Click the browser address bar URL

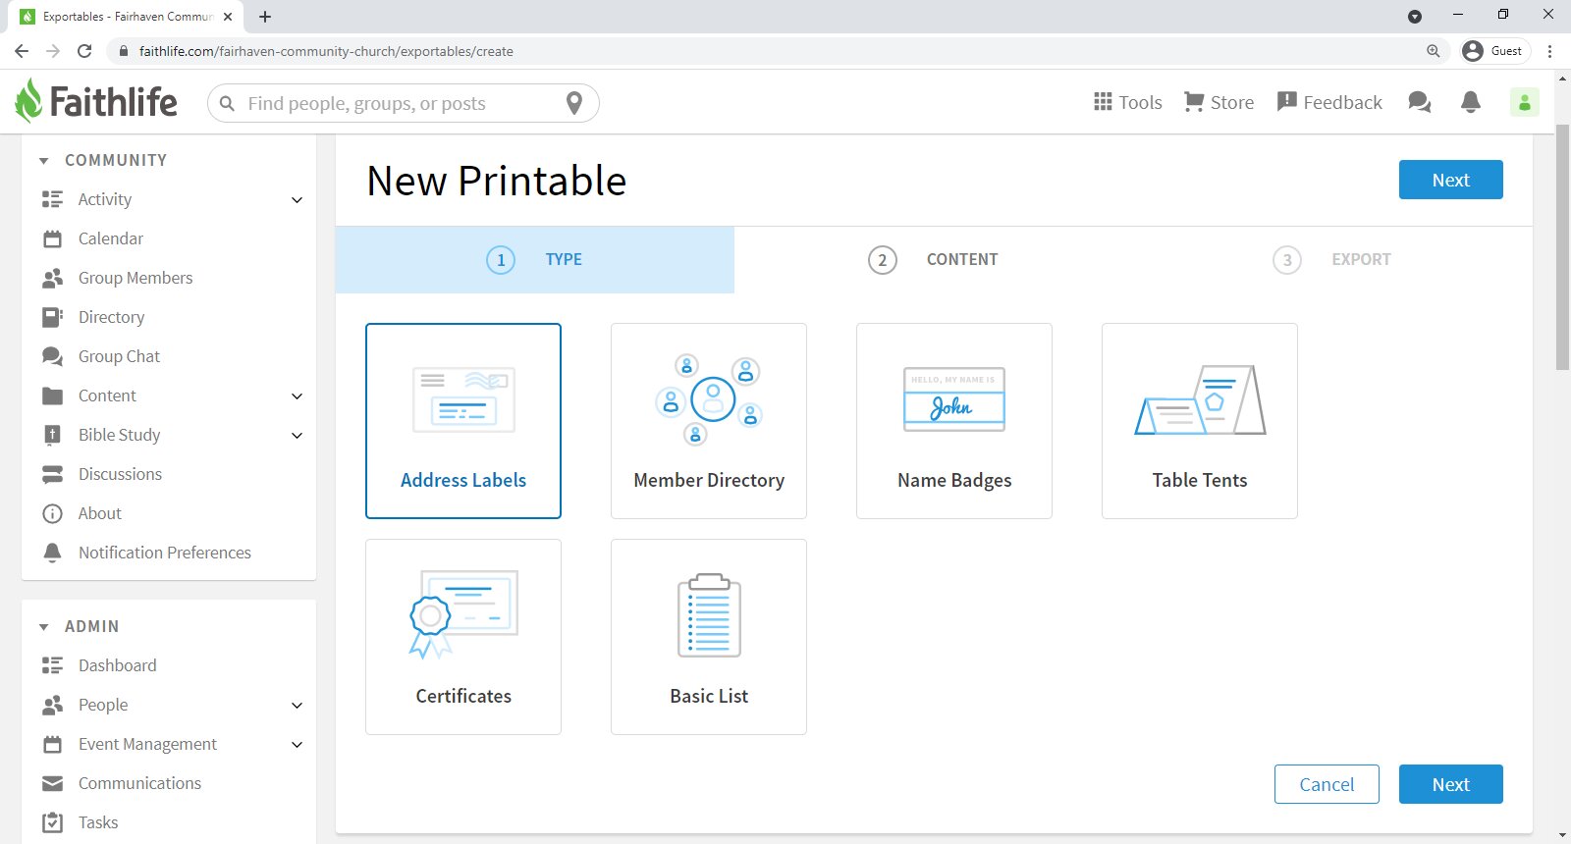[326, 51]
